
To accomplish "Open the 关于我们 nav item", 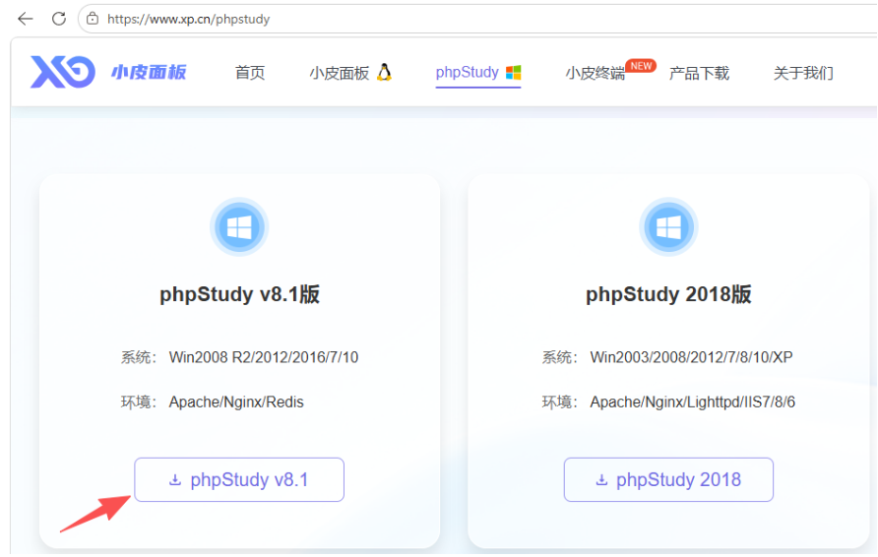I will tap(803, 74).
